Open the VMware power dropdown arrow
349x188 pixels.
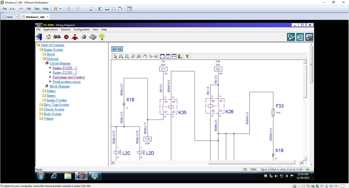click(60, 9)
